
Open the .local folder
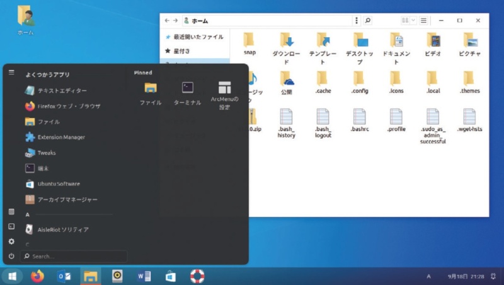(433, 82)
